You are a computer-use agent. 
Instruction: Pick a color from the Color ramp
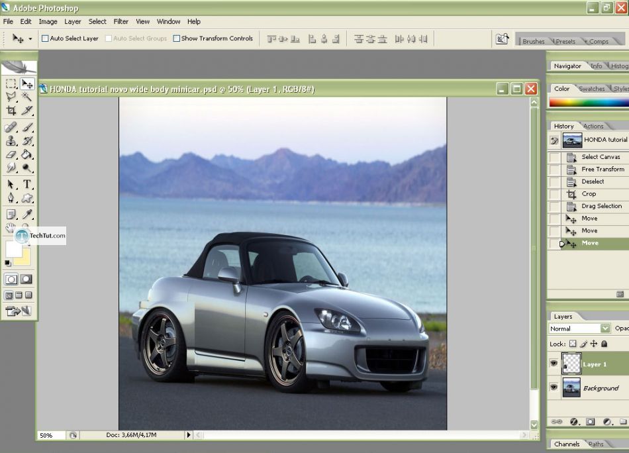[589, 102]
